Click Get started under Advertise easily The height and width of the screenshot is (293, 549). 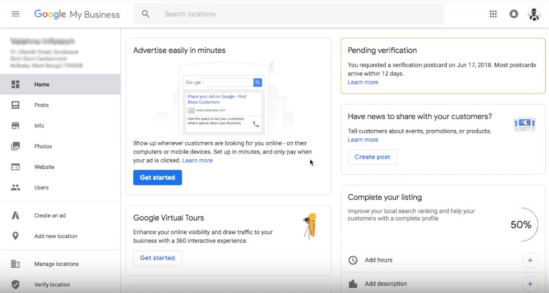[158, 178]
